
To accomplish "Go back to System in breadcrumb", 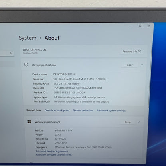I will pos(28,38).
